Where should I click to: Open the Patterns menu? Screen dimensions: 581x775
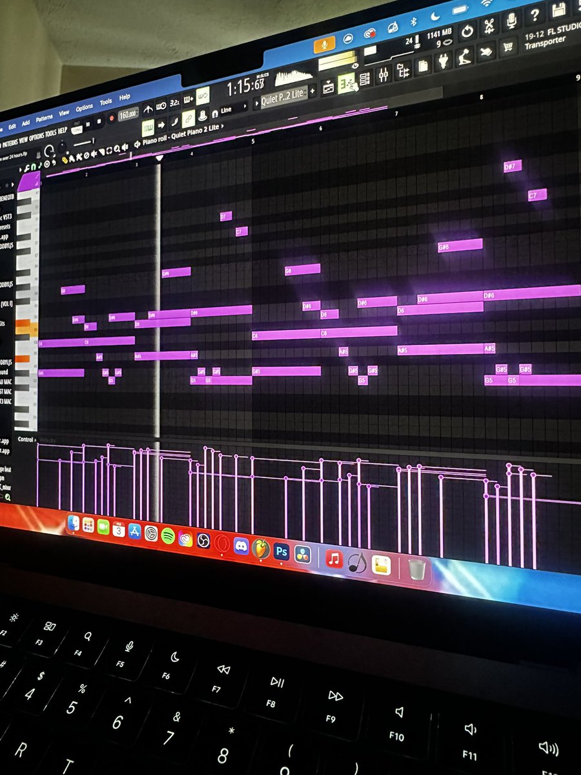pyautogui.click(x=44, y=118)
